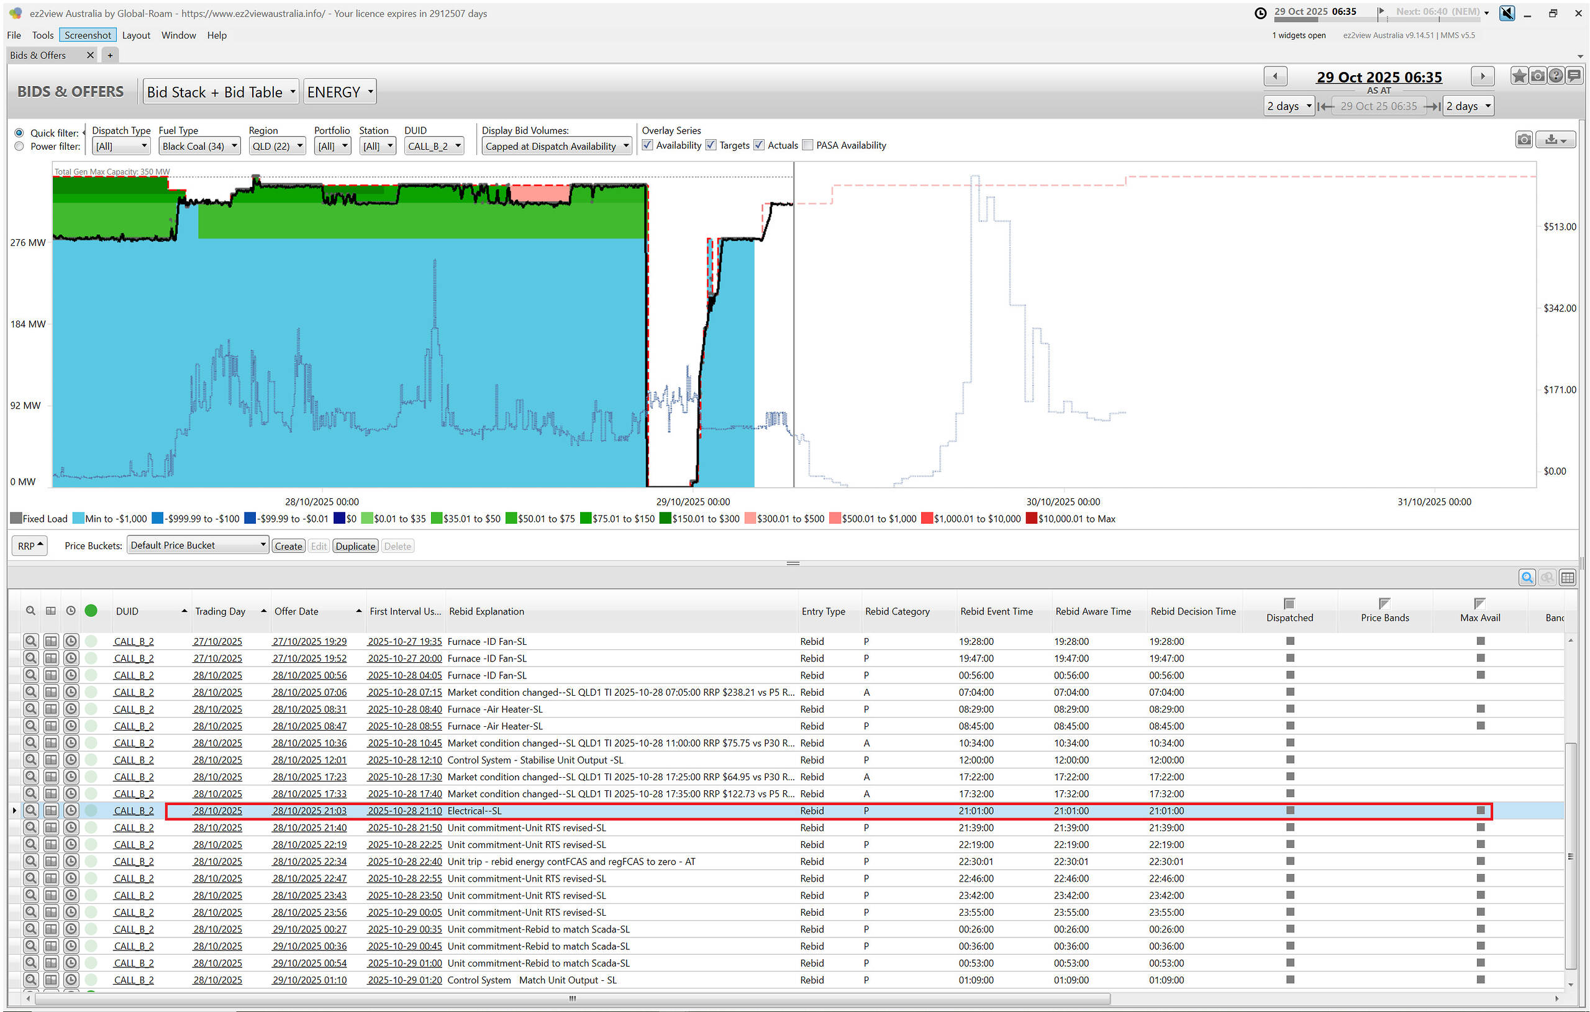The width and height of the screenshot is (1590, 1012).
Task: Click the $300.01 to $500 legend swatch
Action: (750, 519)
